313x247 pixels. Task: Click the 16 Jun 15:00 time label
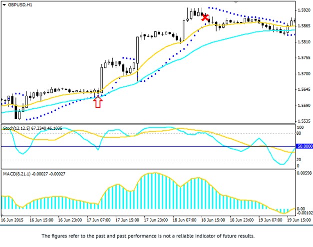(41, 220)
